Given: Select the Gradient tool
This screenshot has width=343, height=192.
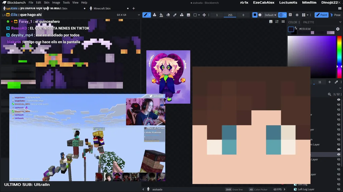Looking at the screenshot, I should point(188,15).
